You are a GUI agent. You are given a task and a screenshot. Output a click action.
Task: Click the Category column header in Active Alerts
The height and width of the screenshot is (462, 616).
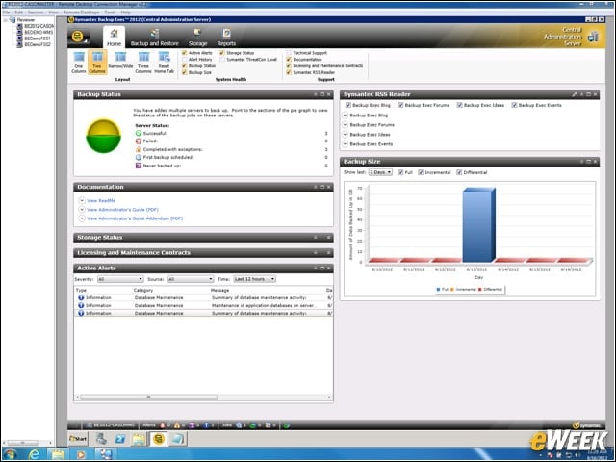(143, 290)
